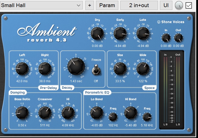198x138 pixels.
Task: Click the 1.43 sec decay value
Action: click(x=76, y=81)
